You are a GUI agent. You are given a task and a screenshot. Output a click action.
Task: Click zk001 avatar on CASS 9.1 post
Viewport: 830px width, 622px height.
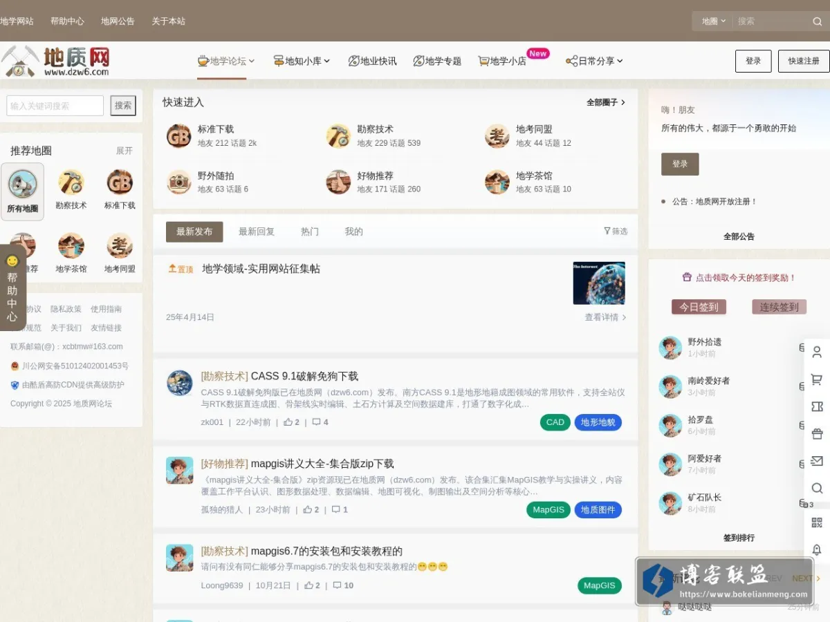[180, 383]
